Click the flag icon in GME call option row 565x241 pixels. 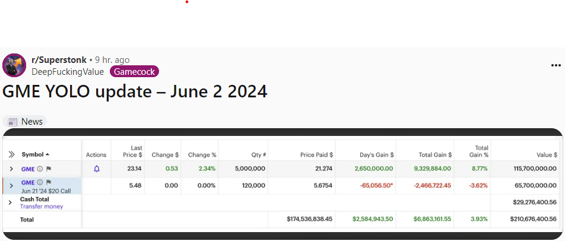pos(49,182)
